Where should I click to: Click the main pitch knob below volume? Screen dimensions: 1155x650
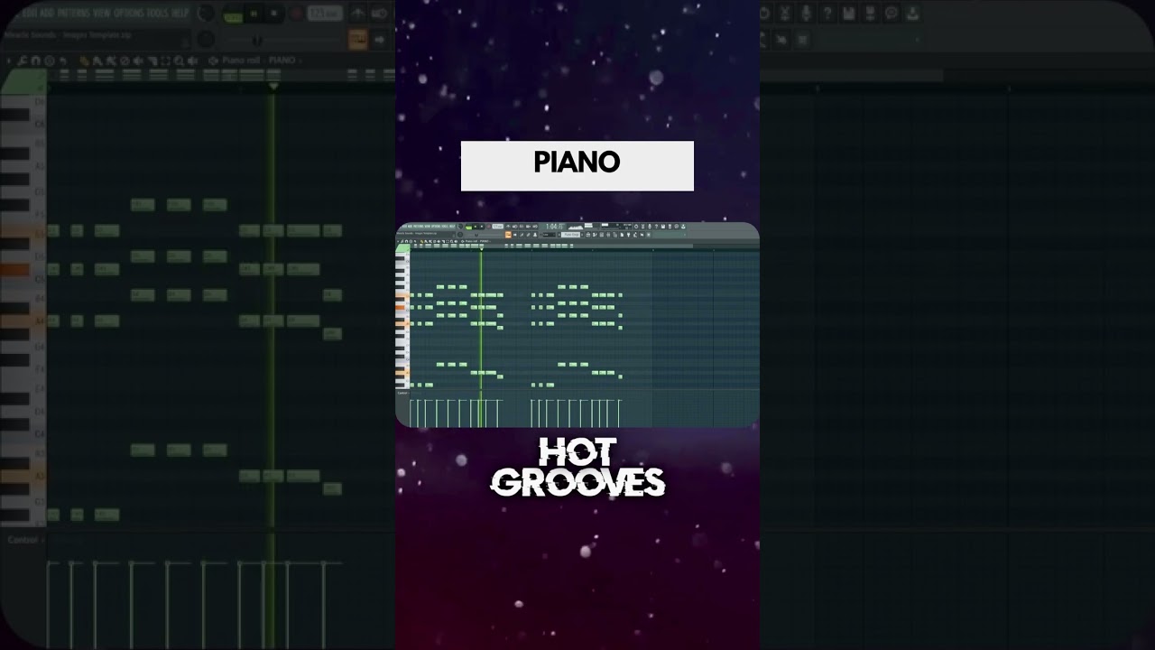coord(207,39)
